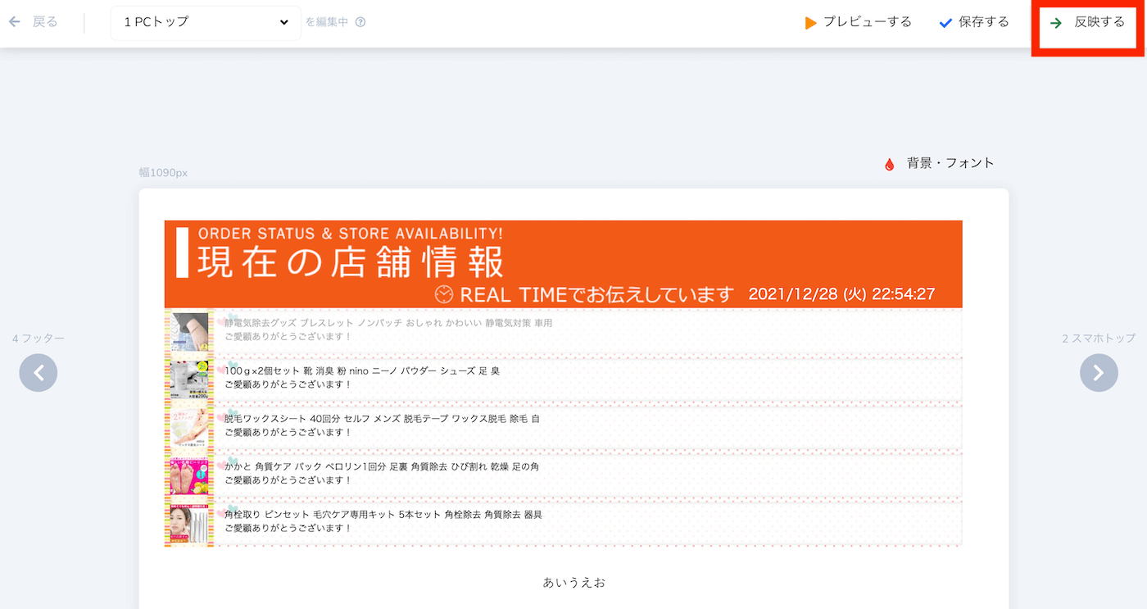Viewport: 1147px width, 609px height.
Task: Click the を編集中 label
Action: click(327, 22)
